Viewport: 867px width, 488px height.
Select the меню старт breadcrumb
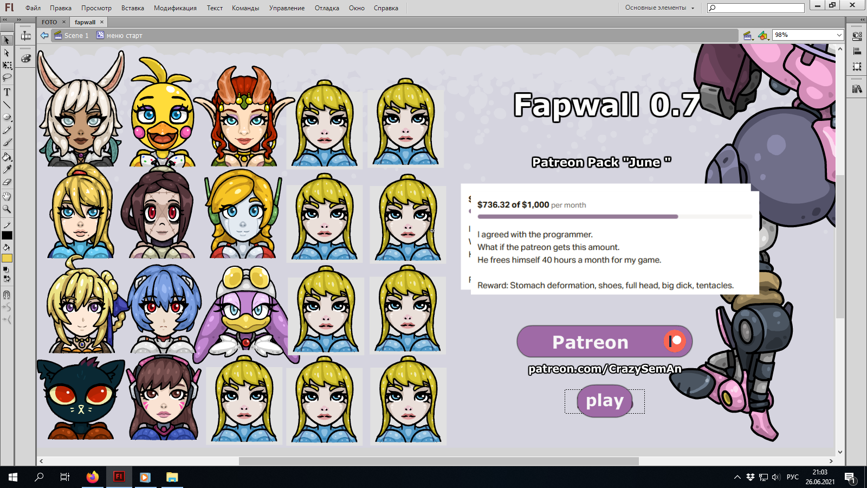[120, 36]
